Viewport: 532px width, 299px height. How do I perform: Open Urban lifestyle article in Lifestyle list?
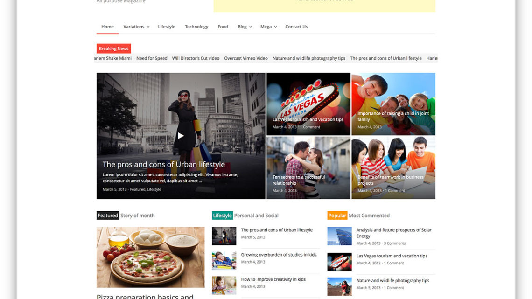tap(277, 230)
